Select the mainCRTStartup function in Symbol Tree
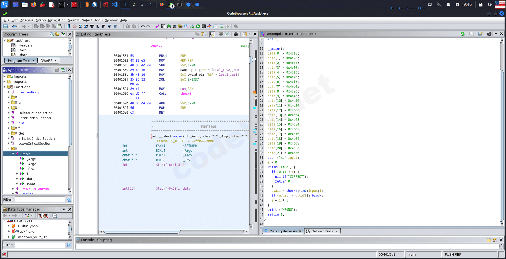Image resolution: width=506 pixels, height=259 pixels. 35,189
